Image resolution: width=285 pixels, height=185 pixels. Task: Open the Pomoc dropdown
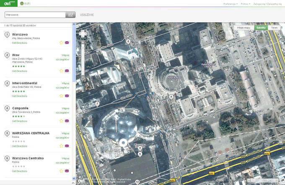245,4
